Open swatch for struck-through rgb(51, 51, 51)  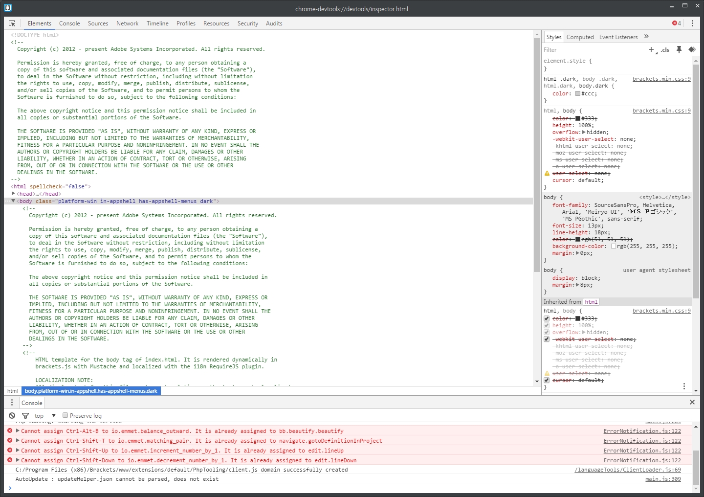[578, 239]
